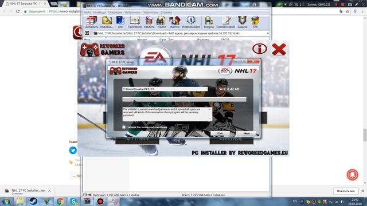Pause Bandicam recording
This screenshot has height=206, width=367.
click(336, 5)
